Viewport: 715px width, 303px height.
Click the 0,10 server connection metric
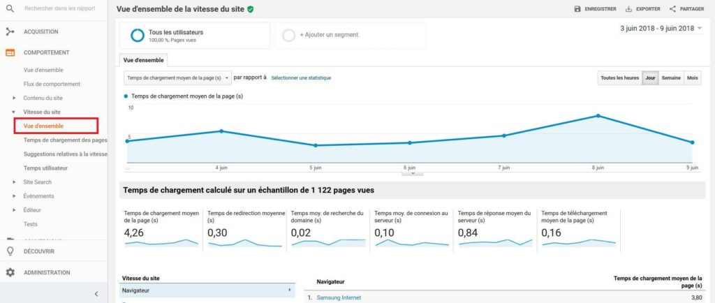(x=385, y=232)
